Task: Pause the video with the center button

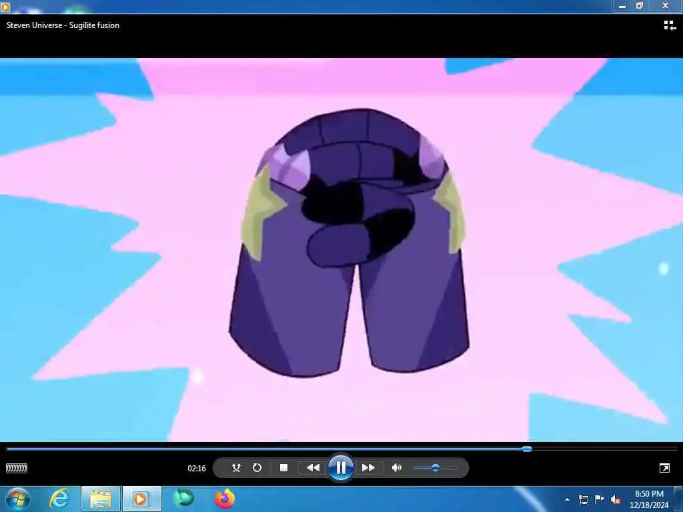Action: click(341, 467)
